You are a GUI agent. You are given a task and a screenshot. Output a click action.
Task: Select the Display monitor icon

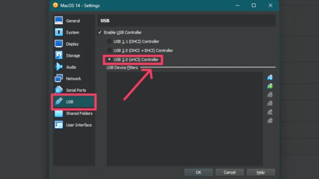point(59,44)
